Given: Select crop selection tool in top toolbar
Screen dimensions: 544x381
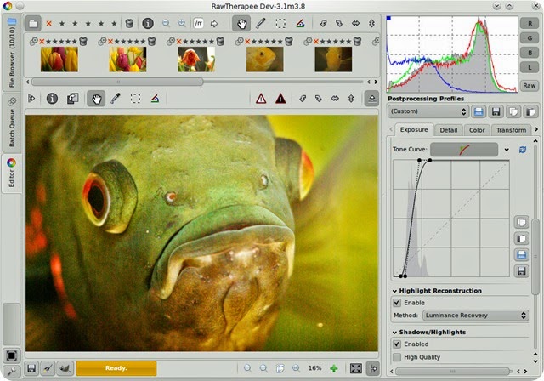Looking at the screenshot, I should [x=280, y=24].
